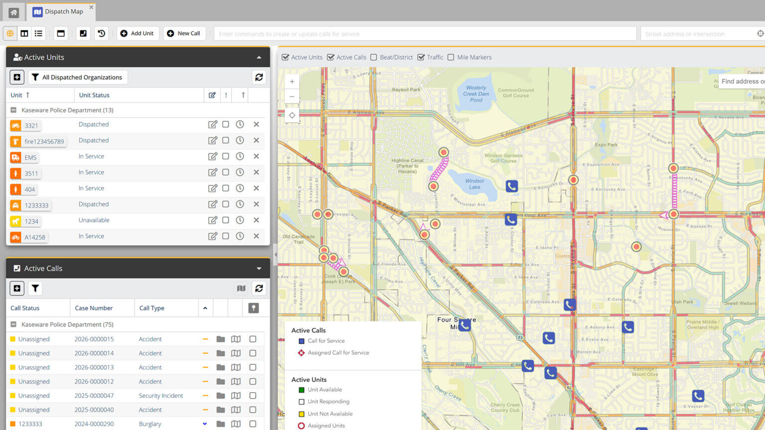Collapse the Active Calls panel

tap(258, 268)
